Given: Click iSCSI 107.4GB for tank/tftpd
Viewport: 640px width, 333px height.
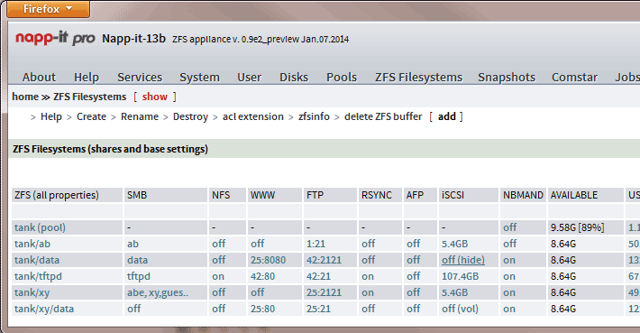Looking at the screenshot, I should [460, 277].
